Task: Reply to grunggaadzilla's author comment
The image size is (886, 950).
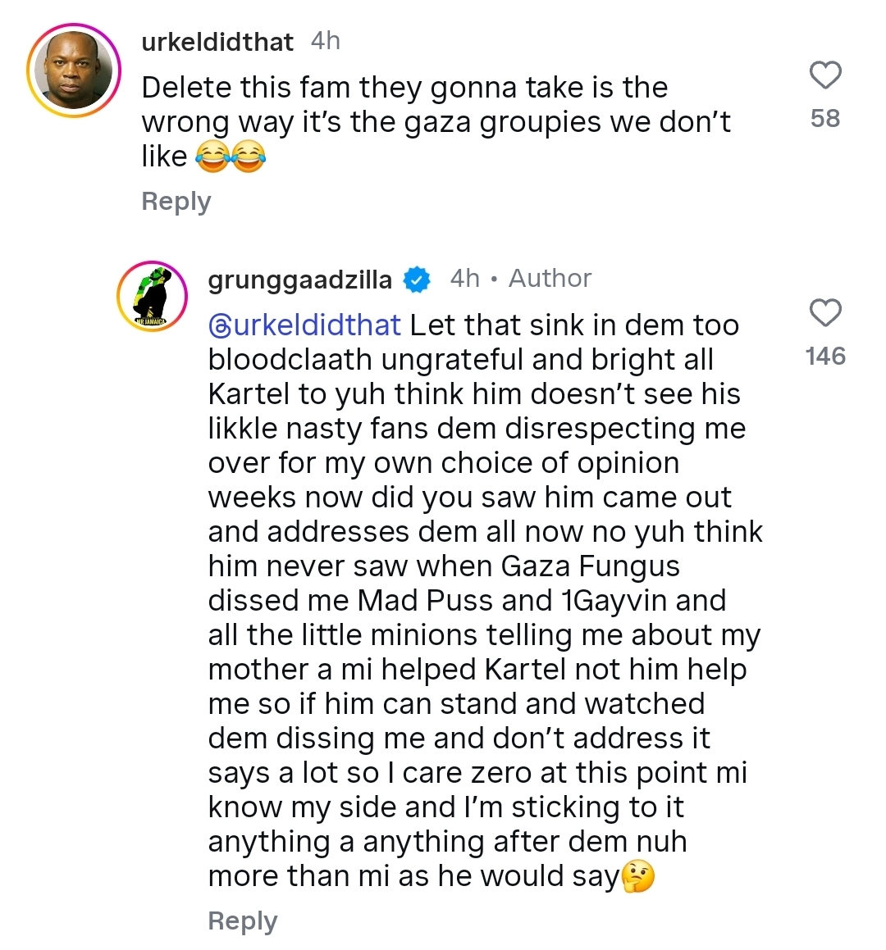Action: tap(243, 921)
